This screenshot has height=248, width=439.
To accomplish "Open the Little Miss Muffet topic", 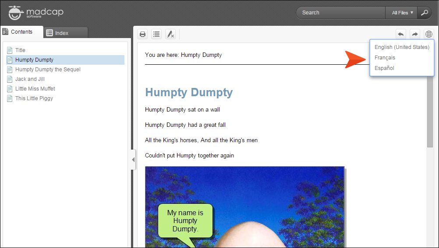I will coord(35,89).
